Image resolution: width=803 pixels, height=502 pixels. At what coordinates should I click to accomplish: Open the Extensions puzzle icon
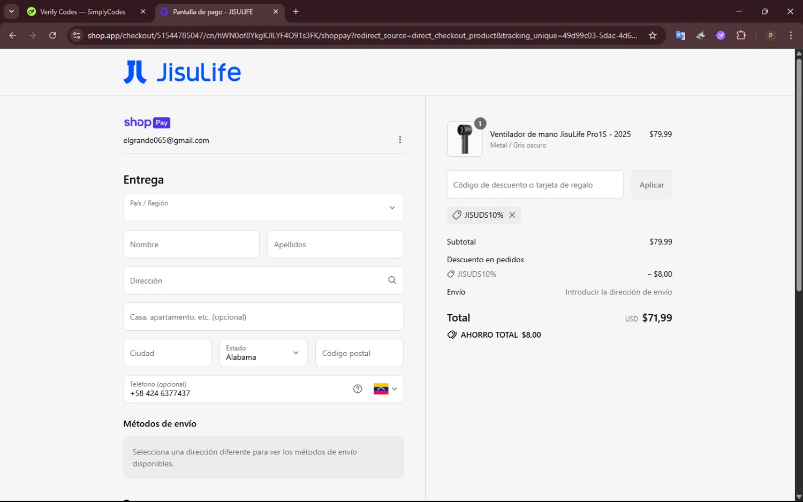[x=741, y=35]
